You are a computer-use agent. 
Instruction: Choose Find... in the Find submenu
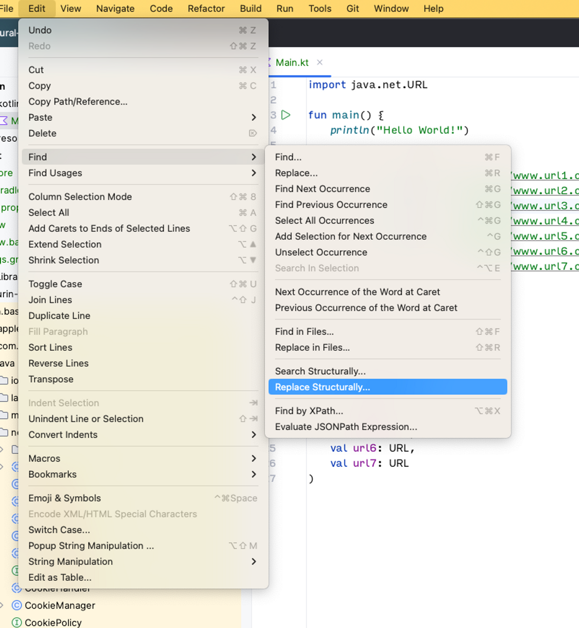387,157
